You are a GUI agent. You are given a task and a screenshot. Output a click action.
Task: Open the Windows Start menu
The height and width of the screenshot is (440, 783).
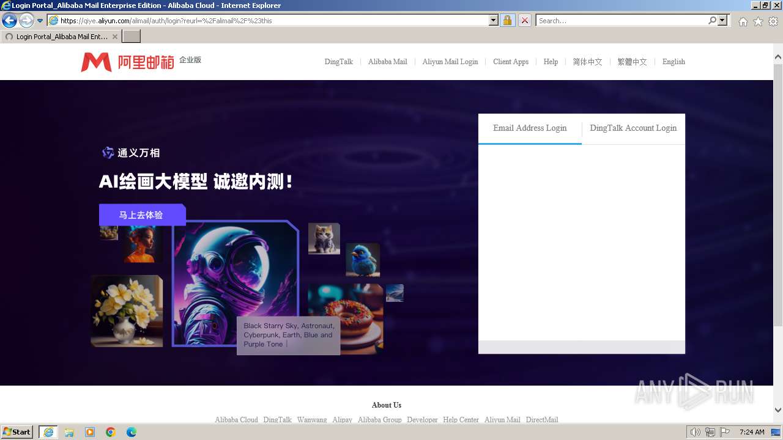tap(17, 432)
